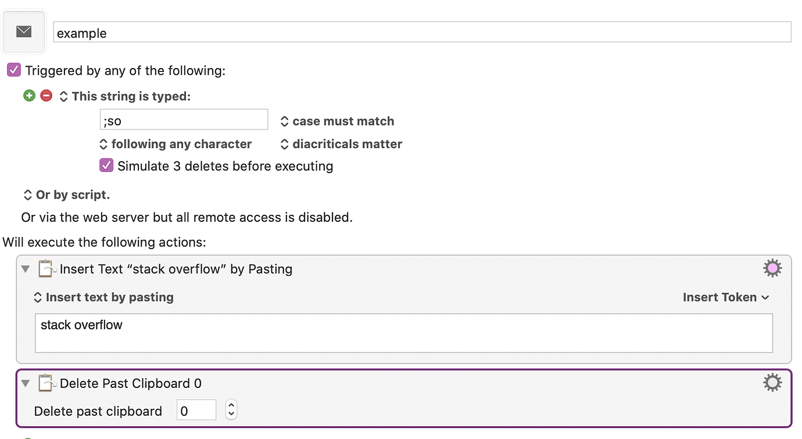
Task: Change the Insert text by pasting mode
Action: (x=104, y=297)
